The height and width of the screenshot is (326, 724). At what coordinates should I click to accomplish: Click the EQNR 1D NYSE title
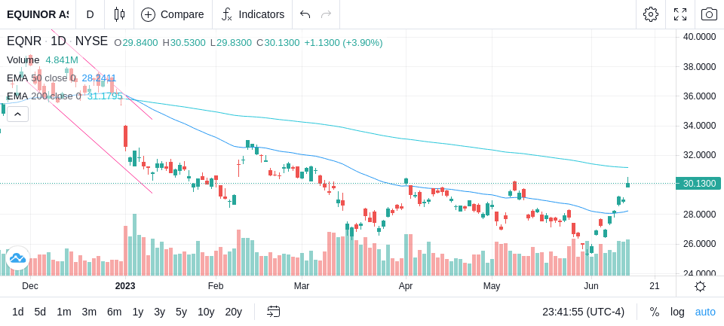pos(57,41)
